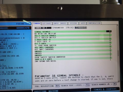Toggle the GIMBAL SPINDLE bit value

pos(109,31)
